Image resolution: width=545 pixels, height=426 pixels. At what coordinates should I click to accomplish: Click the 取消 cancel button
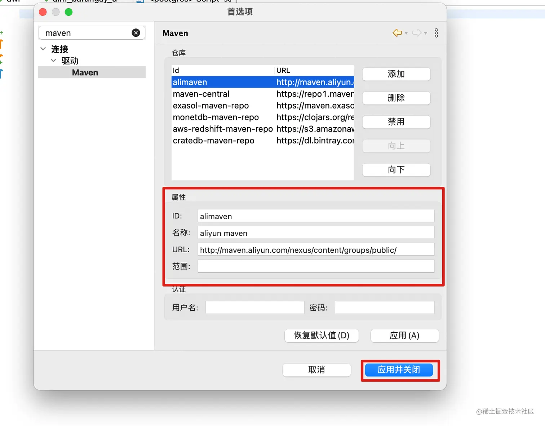(316, 370)
